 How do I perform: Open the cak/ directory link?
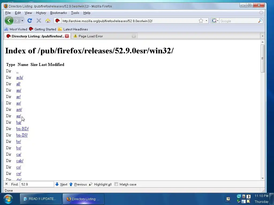pyautogui.click(x=20, y=161)
